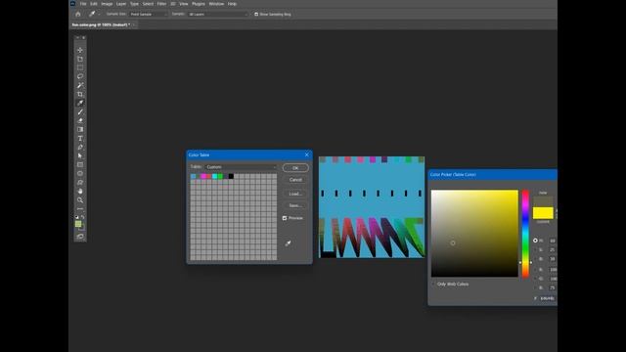
Task: Click inside the color field gradient
Action: [x=474, y=234]
